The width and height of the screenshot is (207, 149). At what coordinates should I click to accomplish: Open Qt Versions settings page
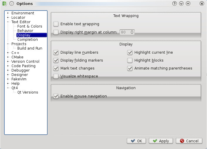coord(28,92)
